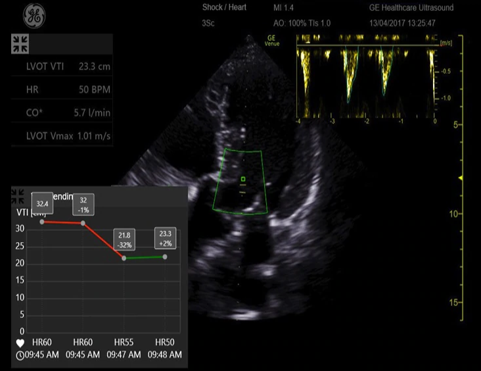Select the CO* 5.7 l/min row

(x=62, y=112)
